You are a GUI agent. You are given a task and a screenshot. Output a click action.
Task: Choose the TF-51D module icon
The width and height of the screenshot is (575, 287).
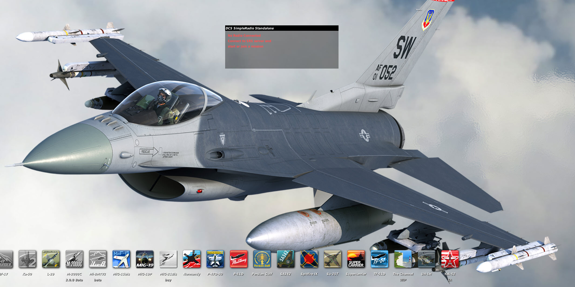(380, 259)
